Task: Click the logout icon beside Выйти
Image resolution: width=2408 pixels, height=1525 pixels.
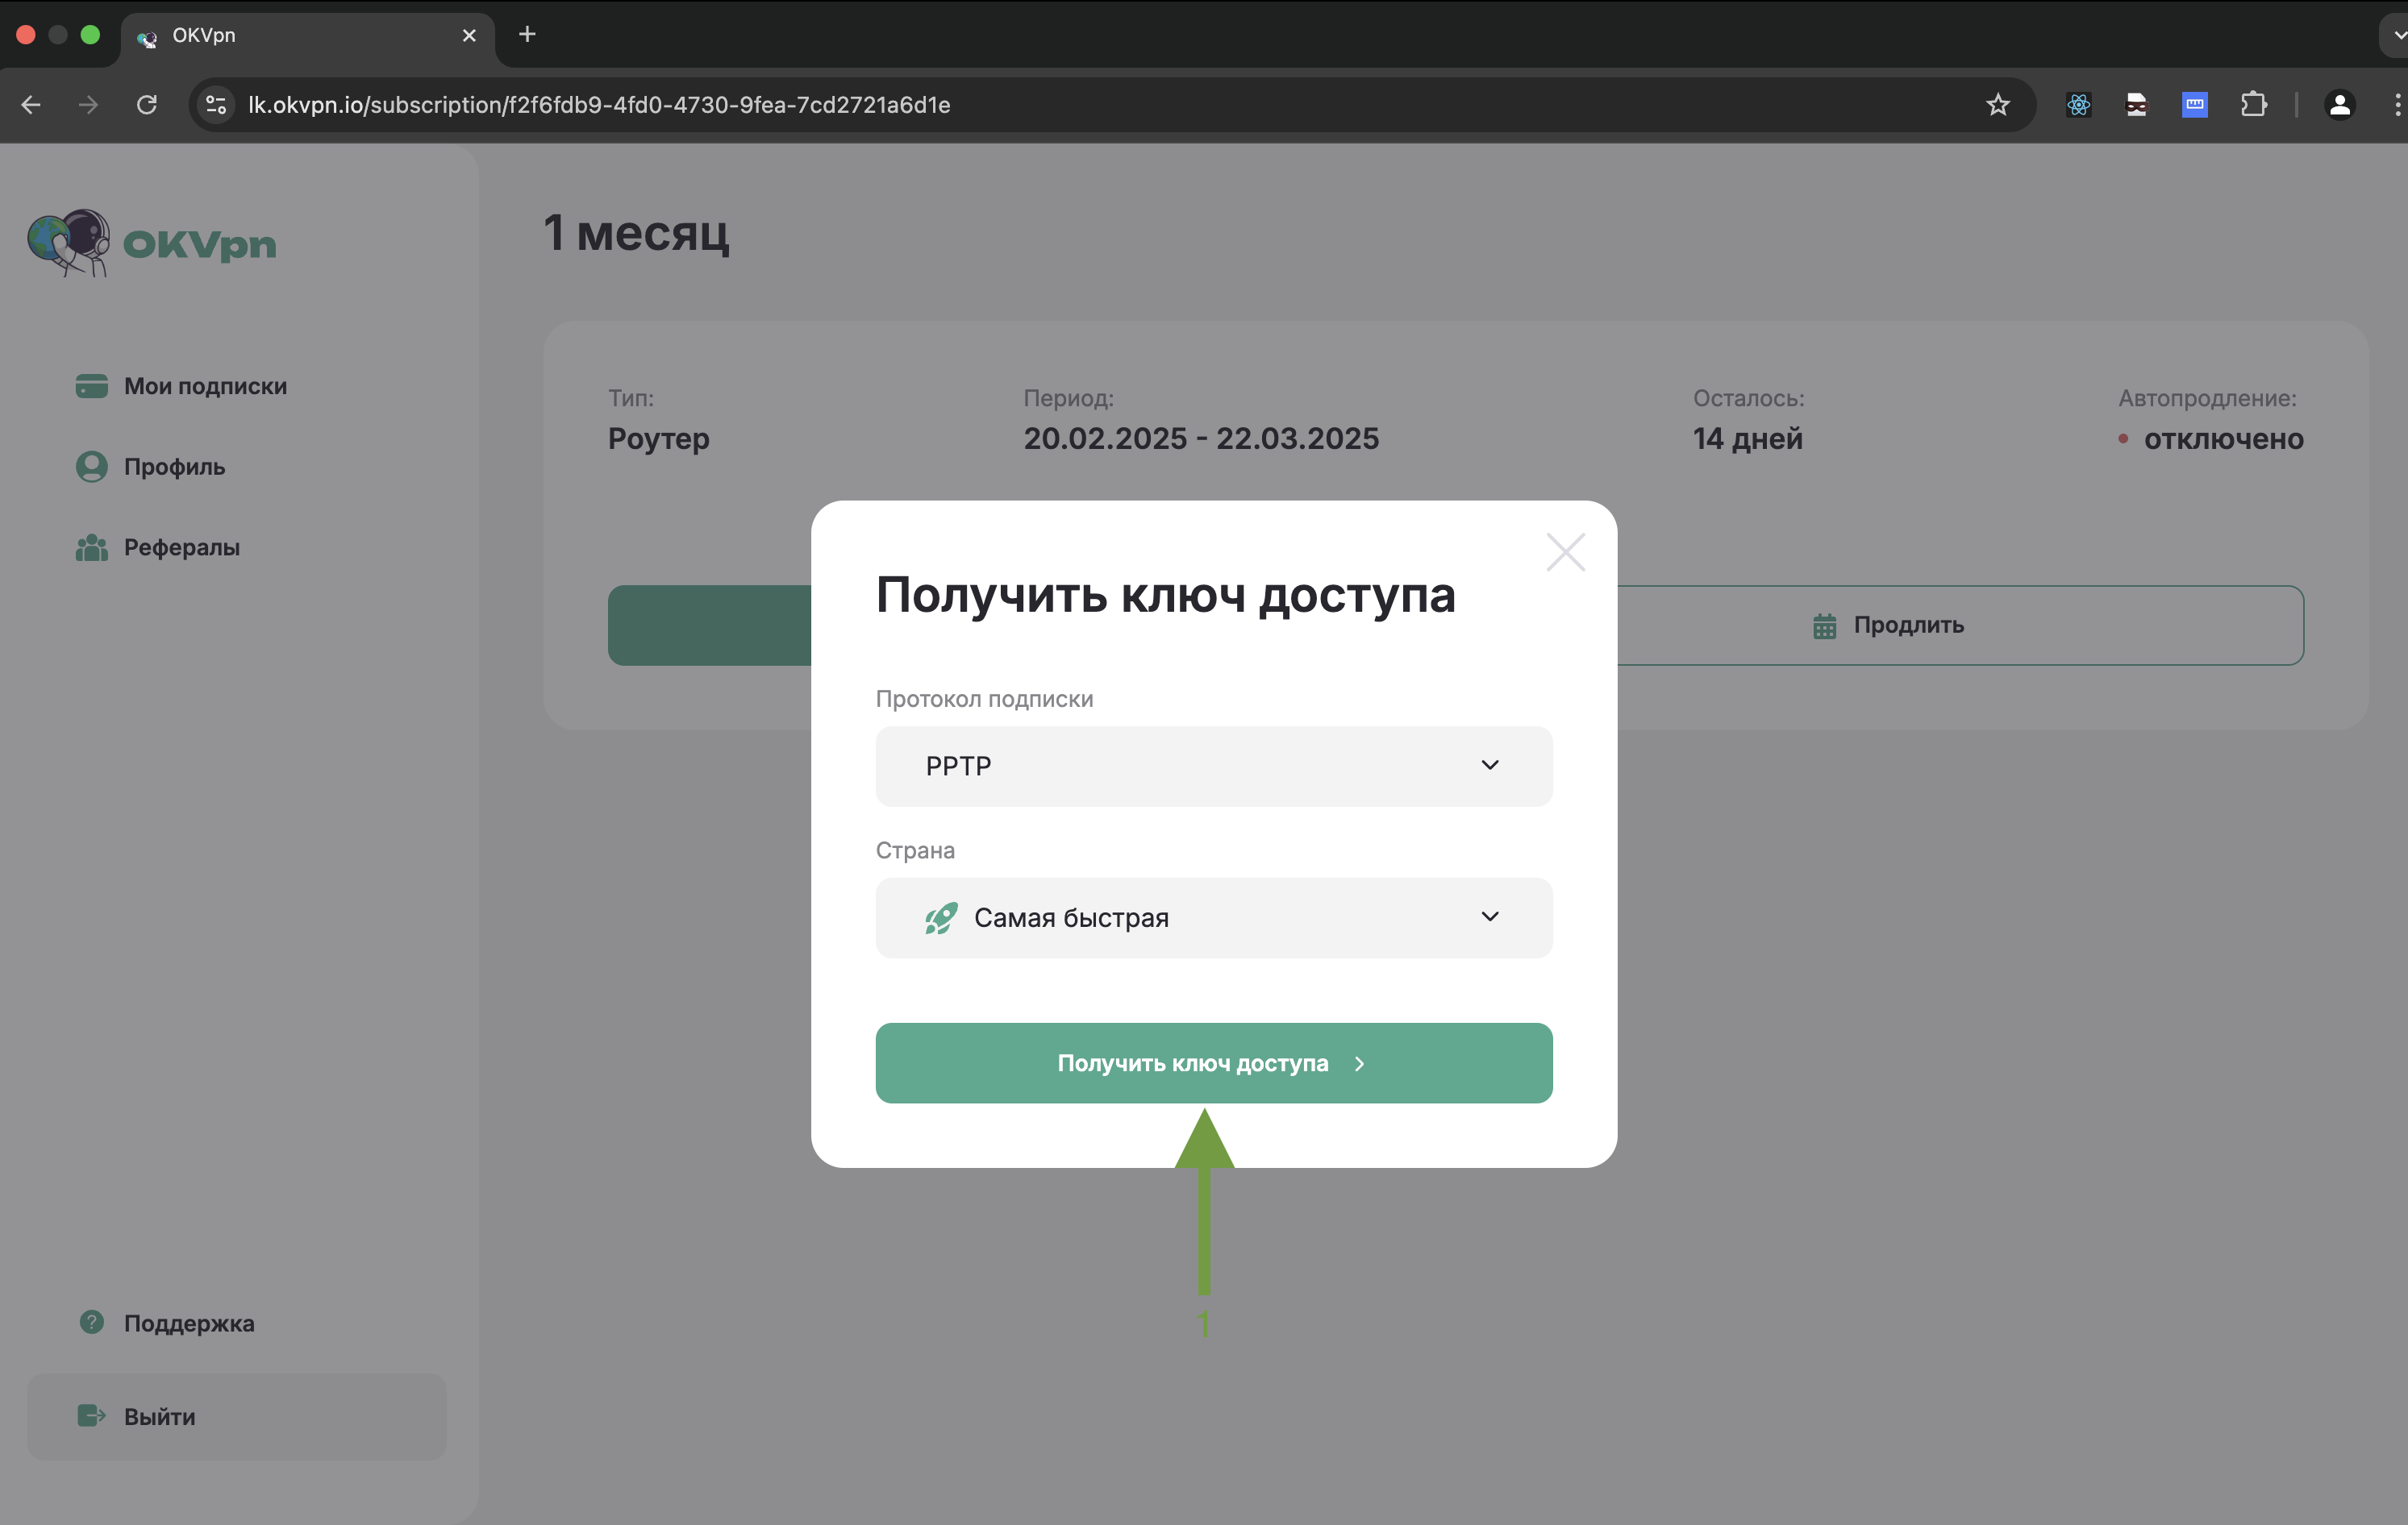Action: (91, 1416)
